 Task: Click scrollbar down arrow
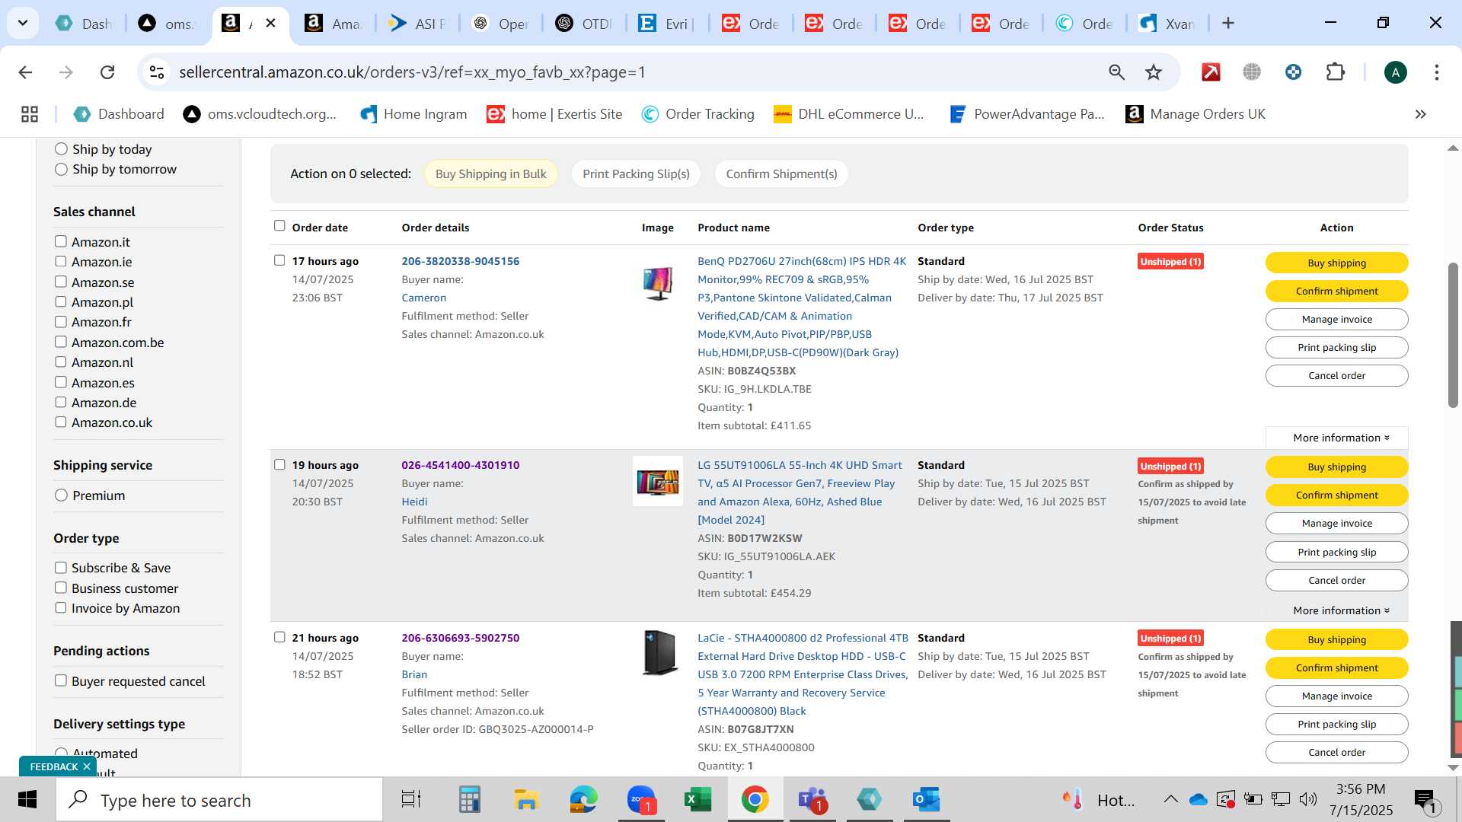tap(1453, 767)
